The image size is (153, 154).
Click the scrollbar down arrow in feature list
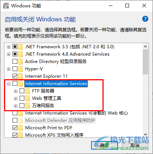point(145,134)
